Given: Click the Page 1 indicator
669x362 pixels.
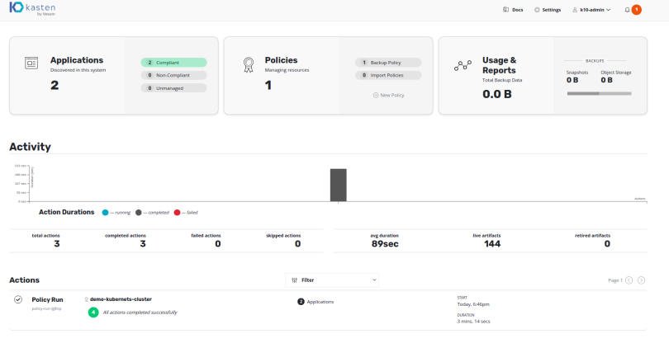Looking at the screenshot, I should pyautogui.click(x=614, y=280).
